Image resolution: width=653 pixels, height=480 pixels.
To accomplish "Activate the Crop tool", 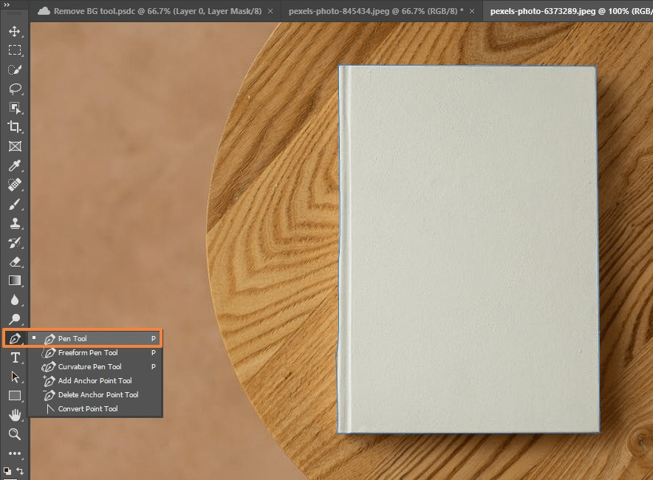I will click(14, 127).
